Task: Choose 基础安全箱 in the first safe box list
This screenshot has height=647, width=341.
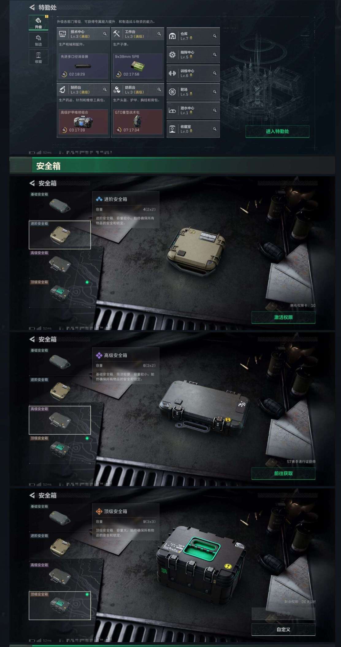Action: tap(60, 206)
